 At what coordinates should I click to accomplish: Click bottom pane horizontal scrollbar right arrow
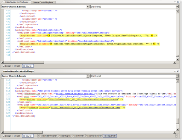(175, 132)
